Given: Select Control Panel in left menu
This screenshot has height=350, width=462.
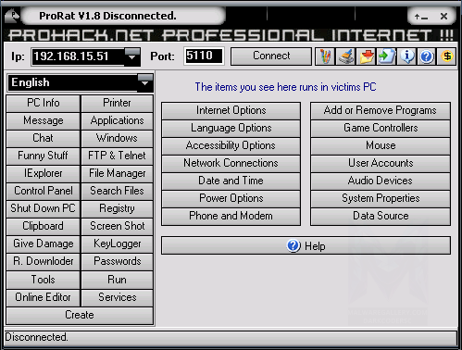Looking at the screenshot, I should pyautogui.click(x=44, y=191).
